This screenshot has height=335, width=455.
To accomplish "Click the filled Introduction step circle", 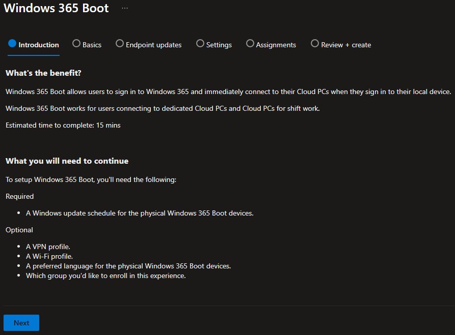I will tap(12, 44).
